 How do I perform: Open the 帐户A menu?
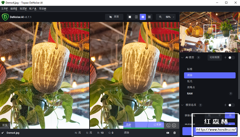(33, 9)
